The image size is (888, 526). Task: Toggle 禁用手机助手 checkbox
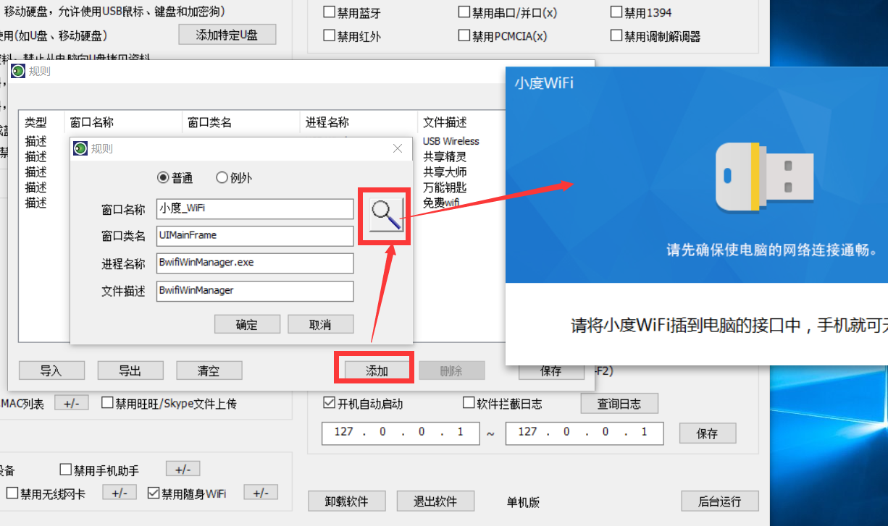coord(66,470)
